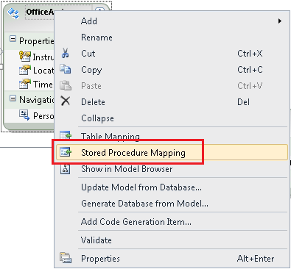This screenshot has width=291, height=269.
Task: Click the Table Mapping icon
Action: tap(66, 135)
